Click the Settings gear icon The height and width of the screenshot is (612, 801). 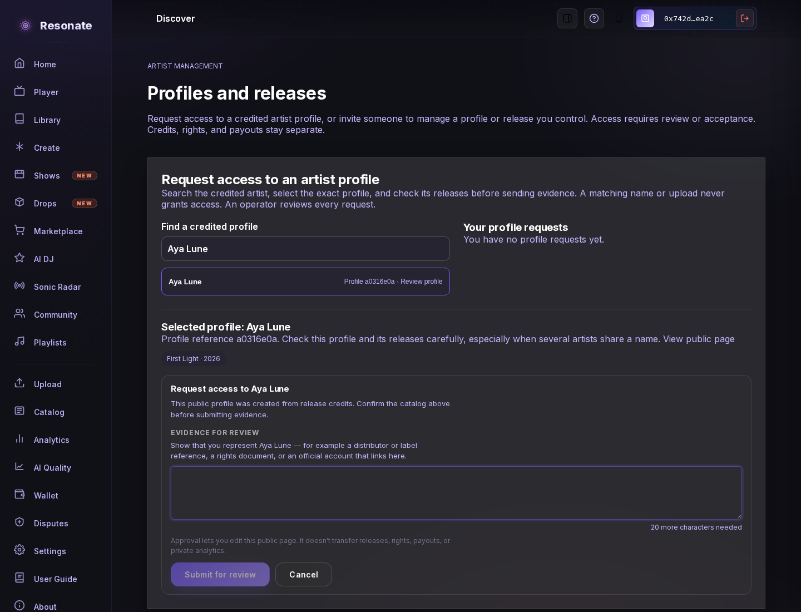point(19,550)
